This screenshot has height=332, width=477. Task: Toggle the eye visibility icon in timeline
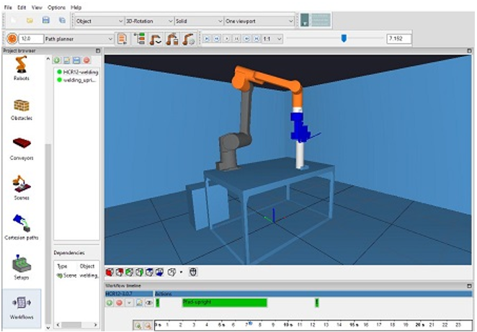click(148, 303)
